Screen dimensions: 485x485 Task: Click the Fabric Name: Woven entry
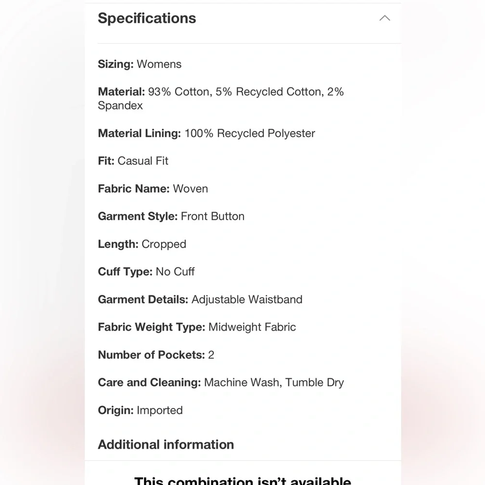coord(153,189)
